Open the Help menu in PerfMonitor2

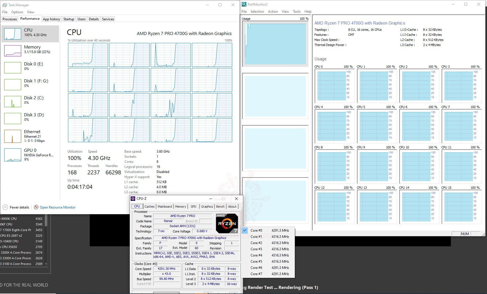point(308,12)
